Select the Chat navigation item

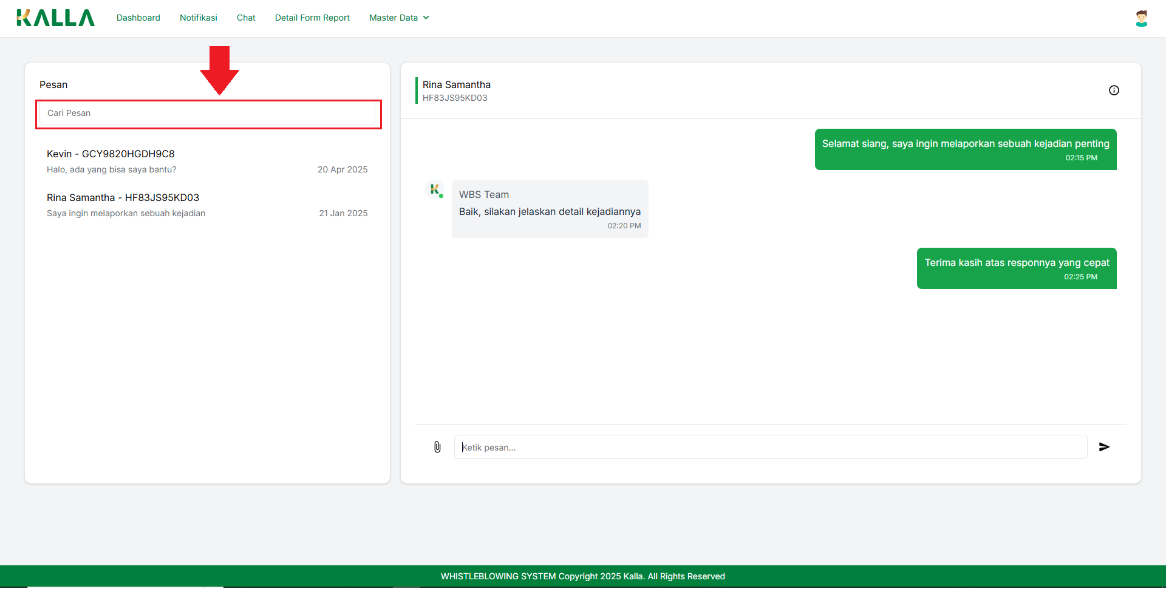(x=246, y=18)
